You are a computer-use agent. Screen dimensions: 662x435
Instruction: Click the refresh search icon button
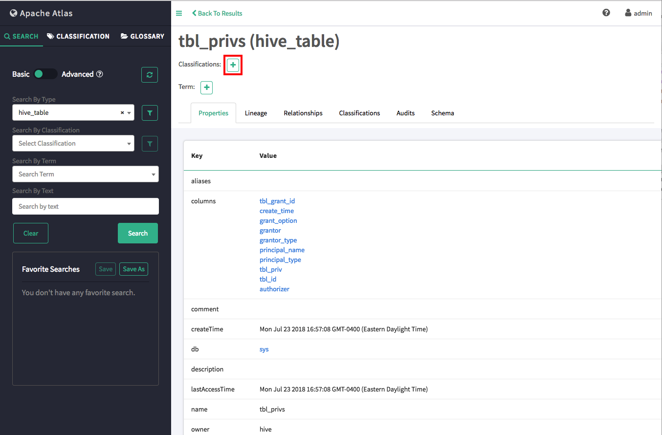coord(150,75)
